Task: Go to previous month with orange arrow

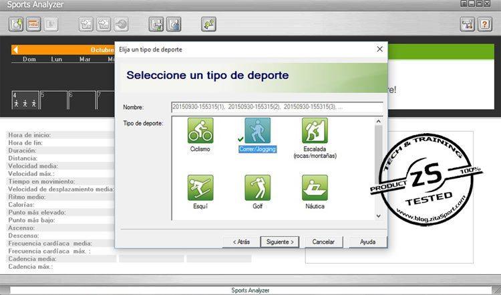Action: click(15, 50)
